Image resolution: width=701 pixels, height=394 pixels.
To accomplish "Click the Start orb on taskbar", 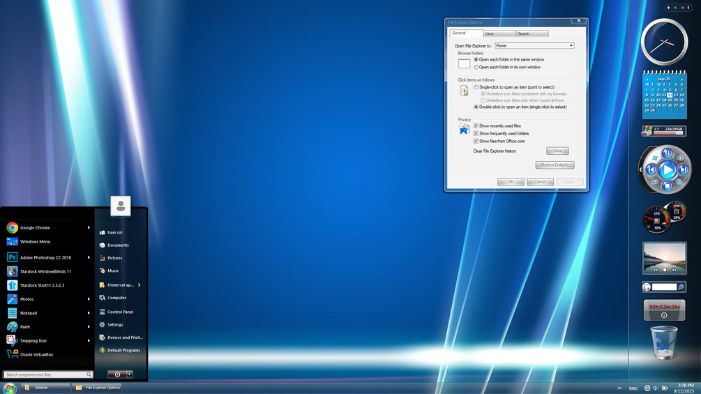I will [x=9, y=388].
